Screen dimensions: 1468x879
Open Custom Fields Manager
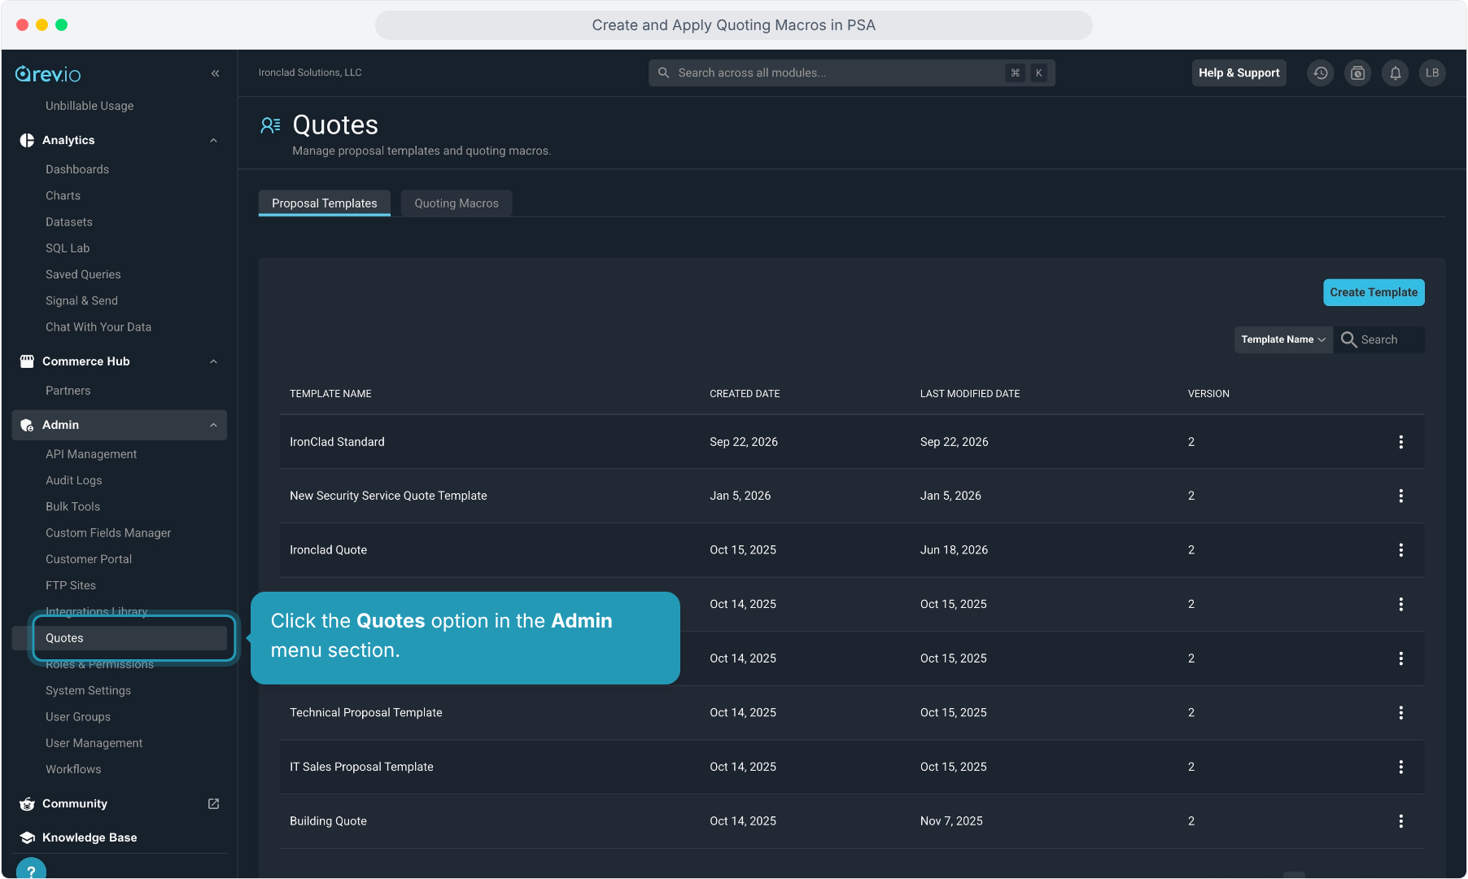click(x=108, y=533)
